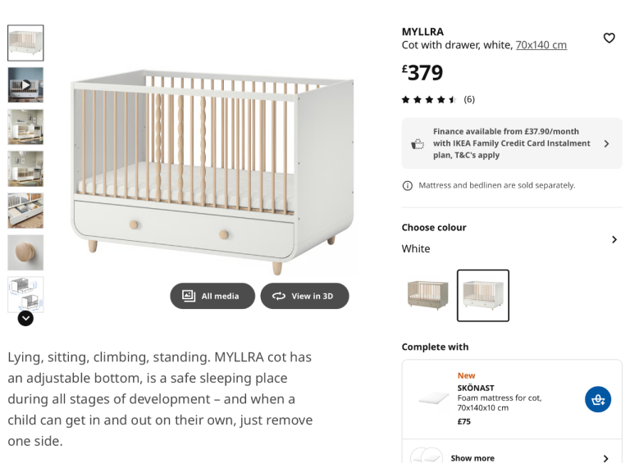Click the IKEA Family finance card icon
The width and height of the screenshot is (630, 463).
pyautogui.click(x=418, y=143)
